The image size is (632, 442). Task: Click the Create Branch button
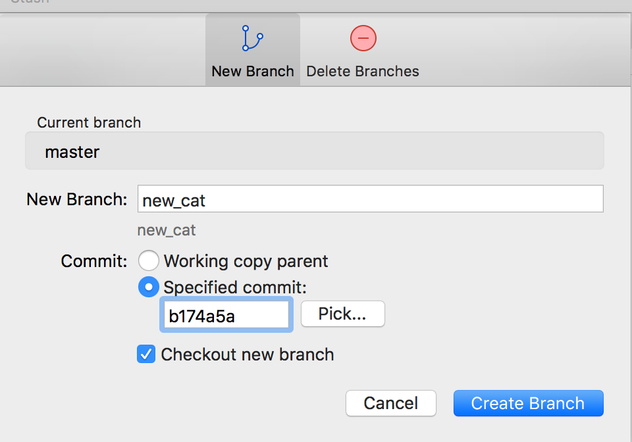pyautogui.click(x=528, y=403)
